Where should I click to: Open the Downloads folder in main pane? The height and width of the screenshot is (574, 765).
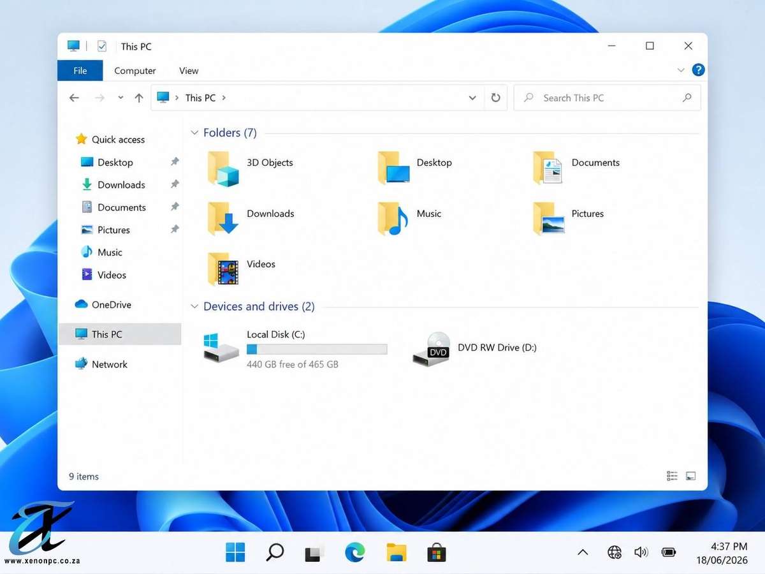click(x=224, y=219)
